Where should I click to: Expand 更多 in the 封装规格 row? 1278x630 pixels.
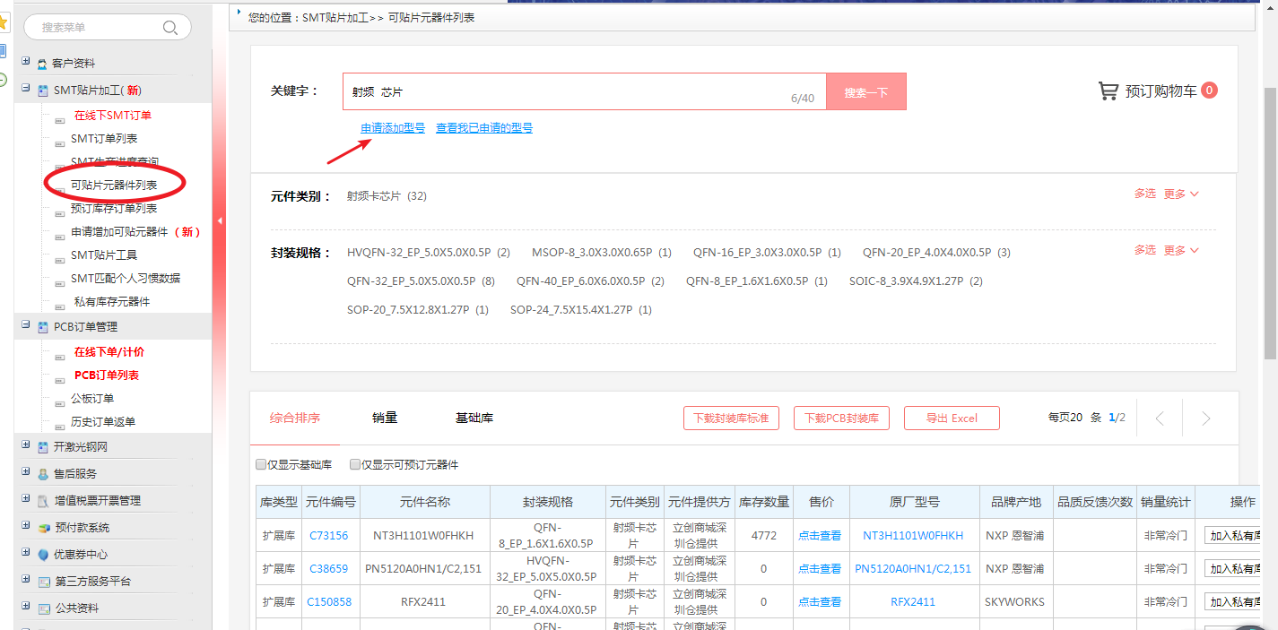coord(1181,250)
